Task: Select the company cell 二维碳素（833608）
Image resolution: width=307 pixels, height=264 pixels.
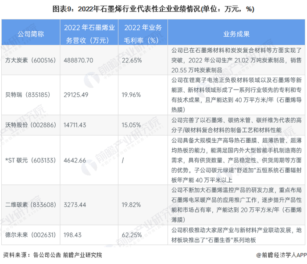Action: point(31,205)
